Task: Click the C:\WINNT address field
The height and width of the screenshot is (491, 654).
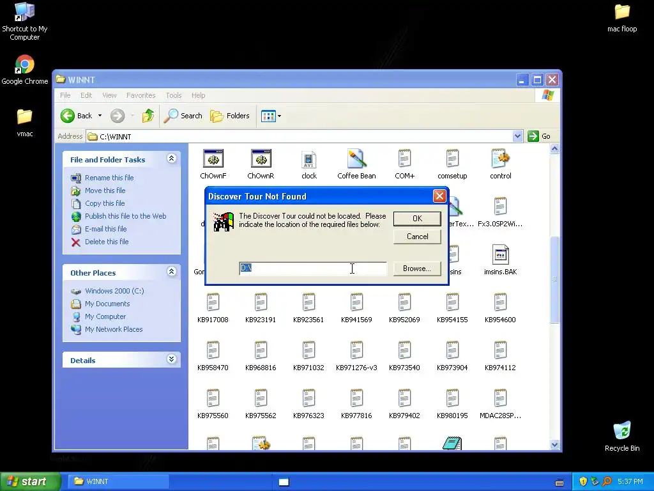Action: (300, 137)
